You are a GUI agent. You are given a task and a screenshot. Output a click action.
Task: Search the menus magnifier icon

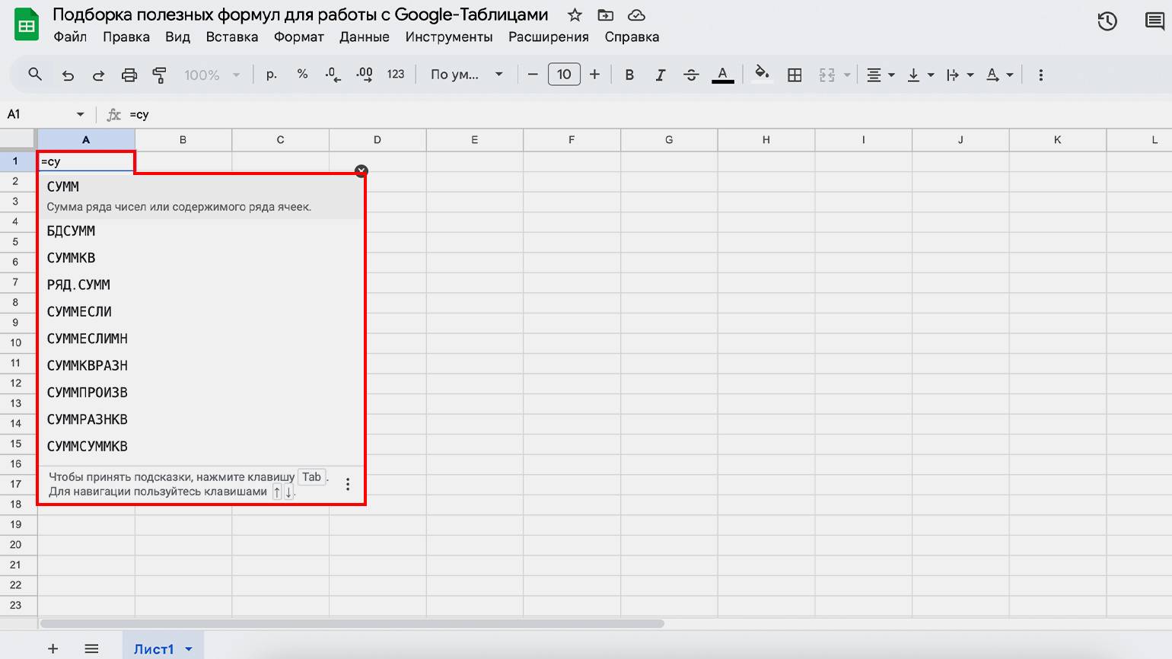[x=35, y=75]
